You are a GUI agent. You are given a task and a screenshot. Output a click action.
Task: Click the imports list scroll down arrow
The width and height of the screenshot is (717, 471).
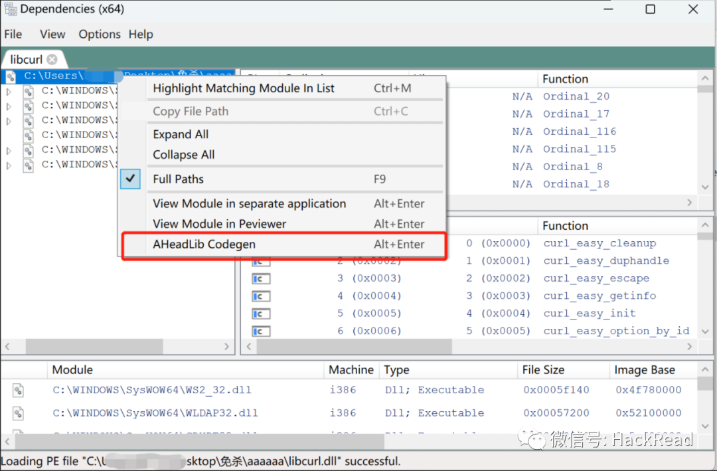pos(705,188)
